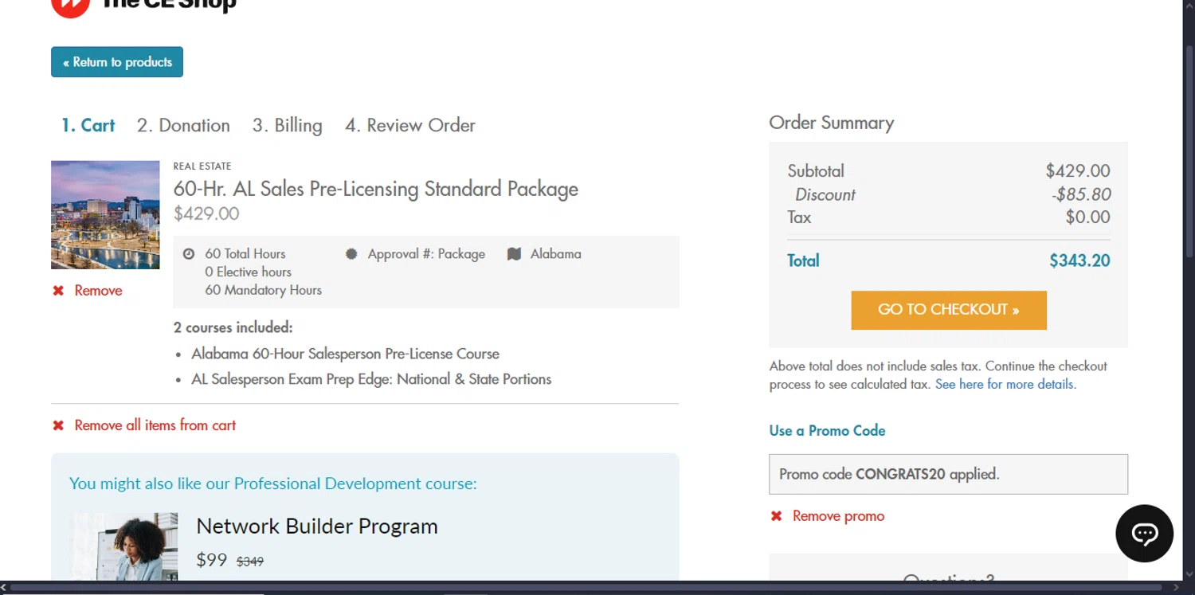Viewport: 1195px width, 595px height.
Task: Click the $99 Network Builder price
Action: tap(212, 560)
